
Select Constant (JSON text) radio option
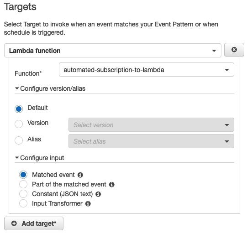pos(23,194)
